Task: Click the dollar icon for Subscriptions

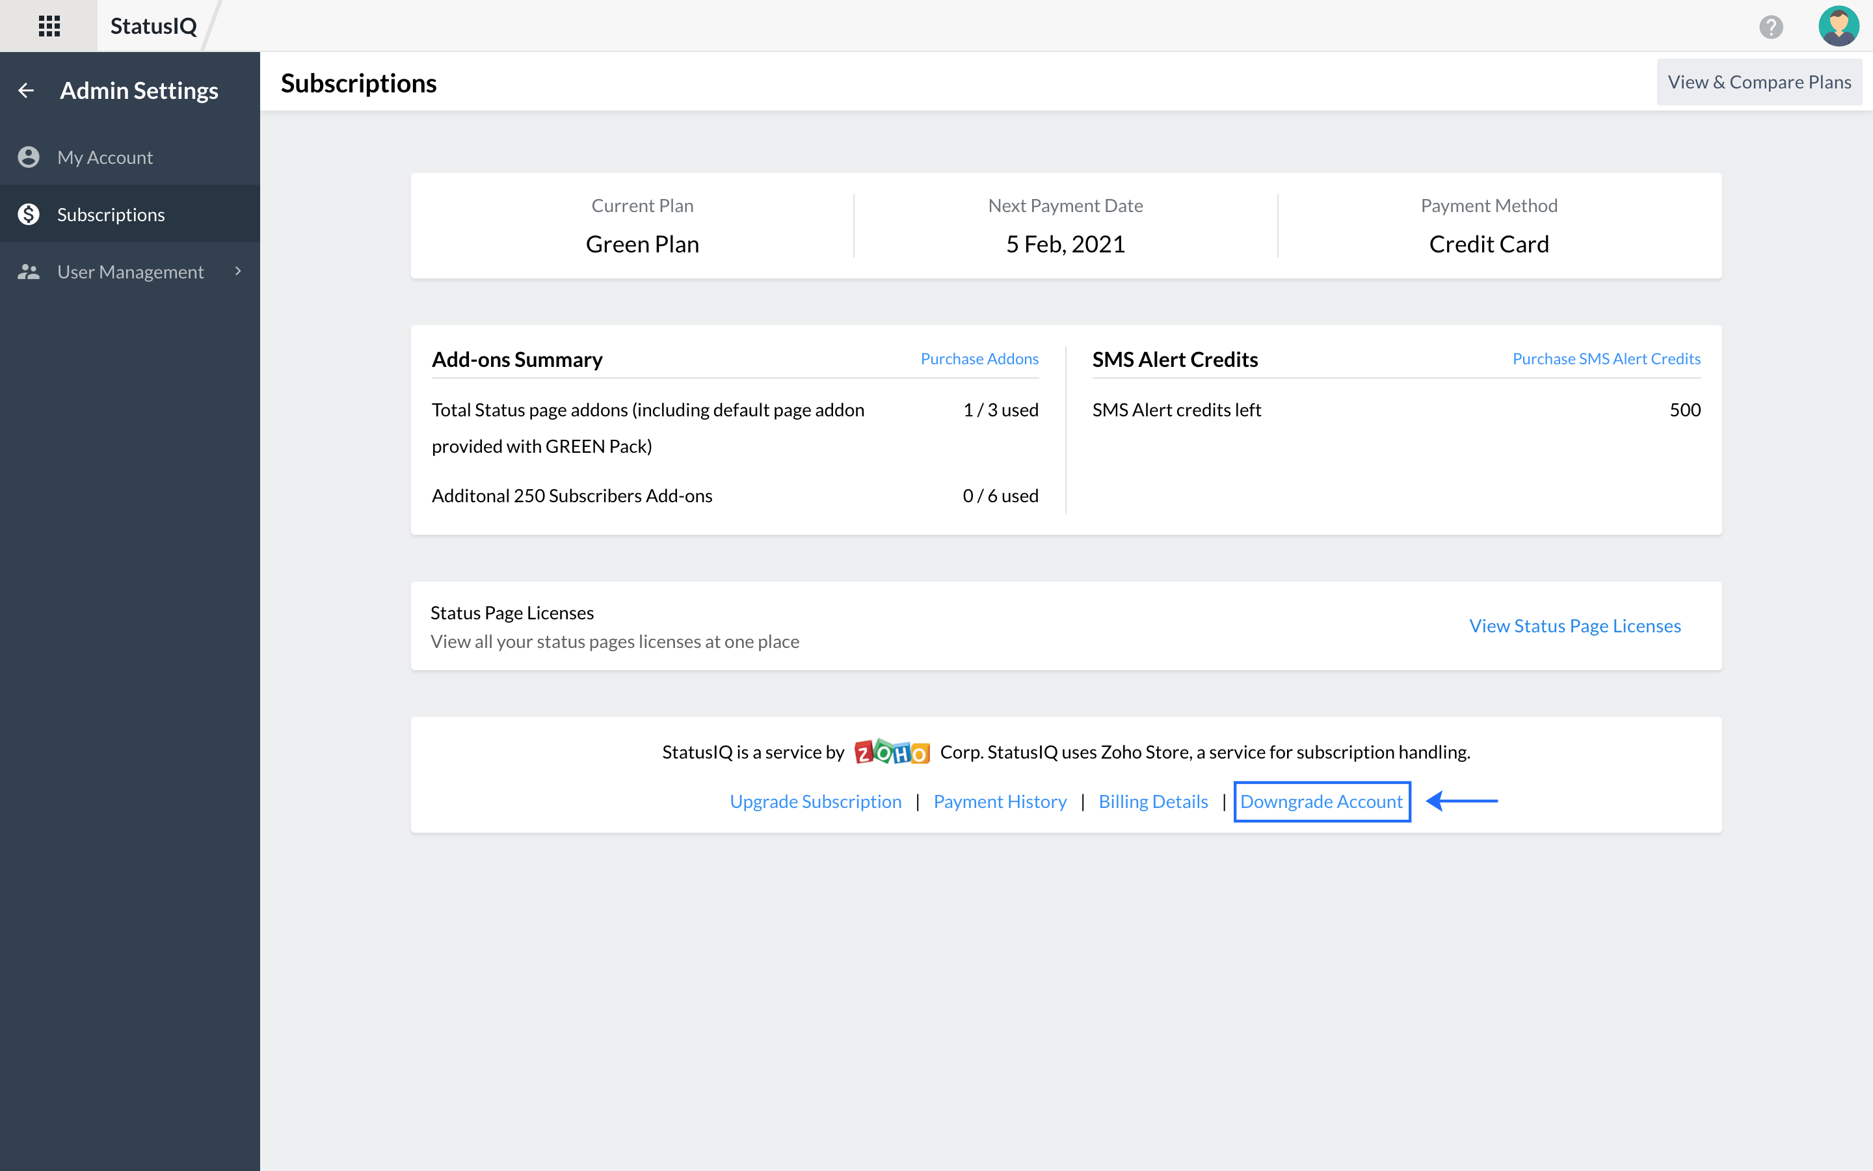Action: click(x=29, y=214)
